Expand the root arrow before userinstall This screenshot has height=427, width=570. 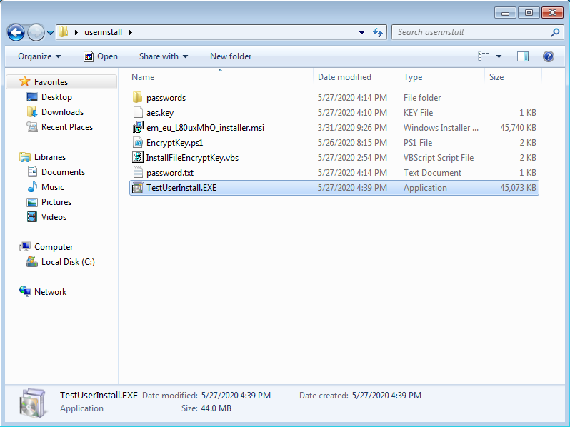coord(76,32)
